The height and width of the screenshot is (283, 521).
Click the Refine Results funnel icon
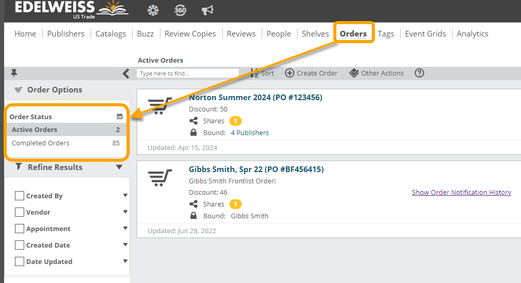pos(19,166)
